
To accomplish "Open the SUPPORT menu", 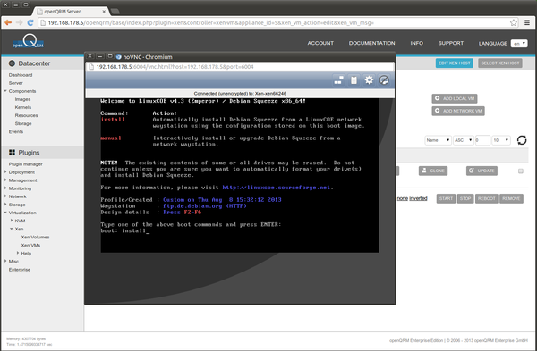I will point(451,43).
